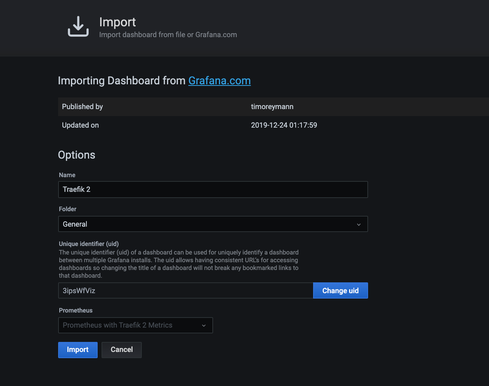Click the Folder dropdown chevron arrow
This screenshot has height=386, width=489.
(359, 224)
